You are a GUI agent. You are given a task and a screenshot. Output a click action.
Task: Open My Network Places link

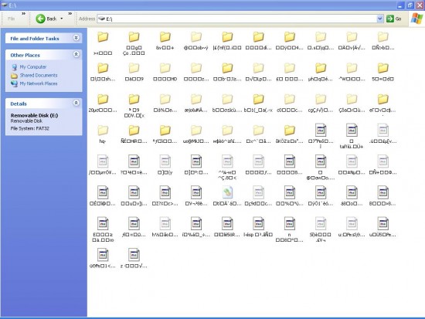[39, 83]
